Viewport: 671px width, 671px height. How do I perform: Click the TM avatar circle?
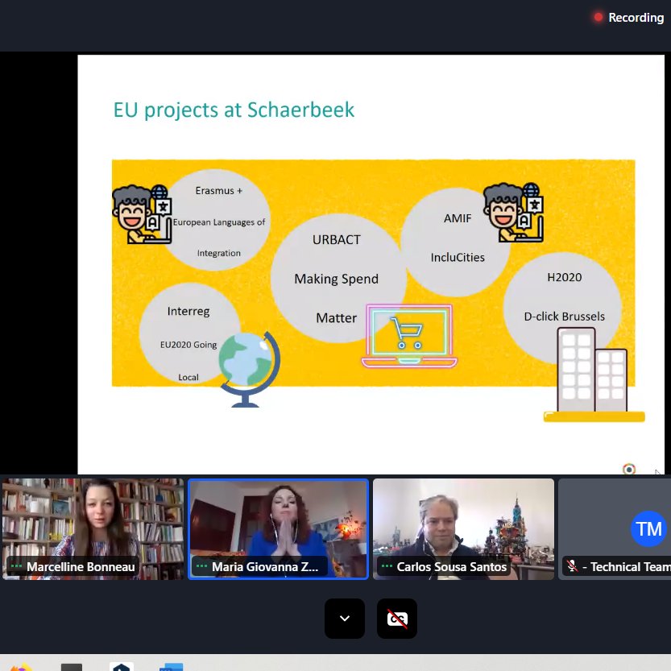point(648,529)
